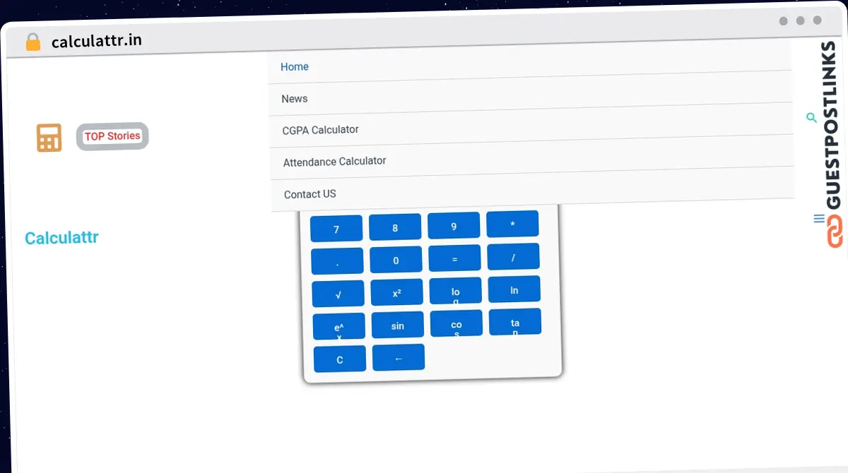
Task: Click the 0 key on calculator
Action: coord(396,260)
